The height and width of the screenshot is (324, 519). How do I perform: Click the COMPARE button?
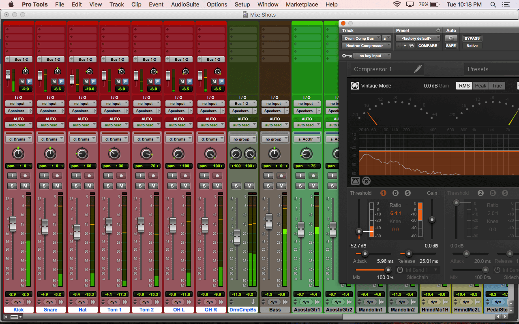(428, 46)
